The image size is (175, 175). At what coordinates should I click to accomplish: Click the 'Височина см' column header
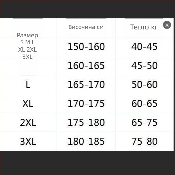point(86,27)
